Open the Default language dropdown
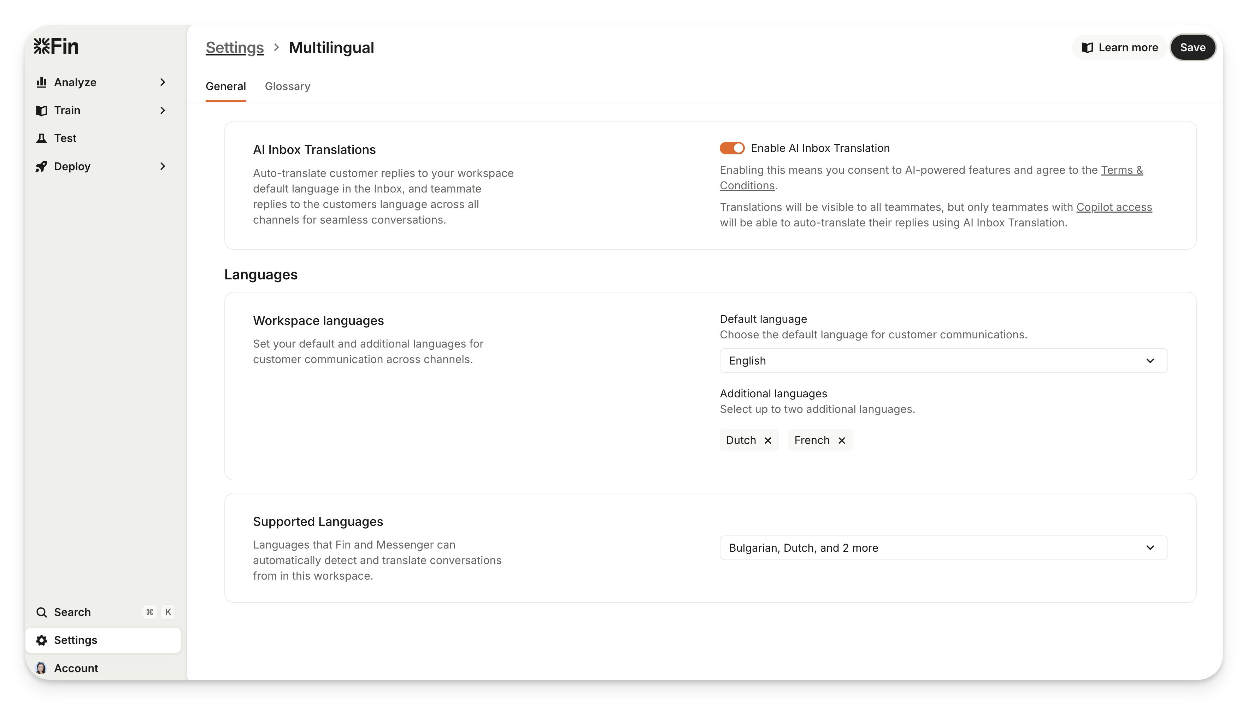This screenshot has height=705, width=1248. [943, 361]
